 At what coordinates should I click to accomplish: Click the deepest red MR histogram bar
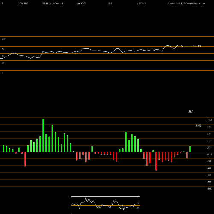pos(156,161)
